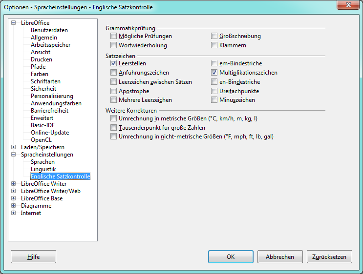Enable em-Bindestriche checkbox
363x274 pixels.
click(x=214, y=63)
